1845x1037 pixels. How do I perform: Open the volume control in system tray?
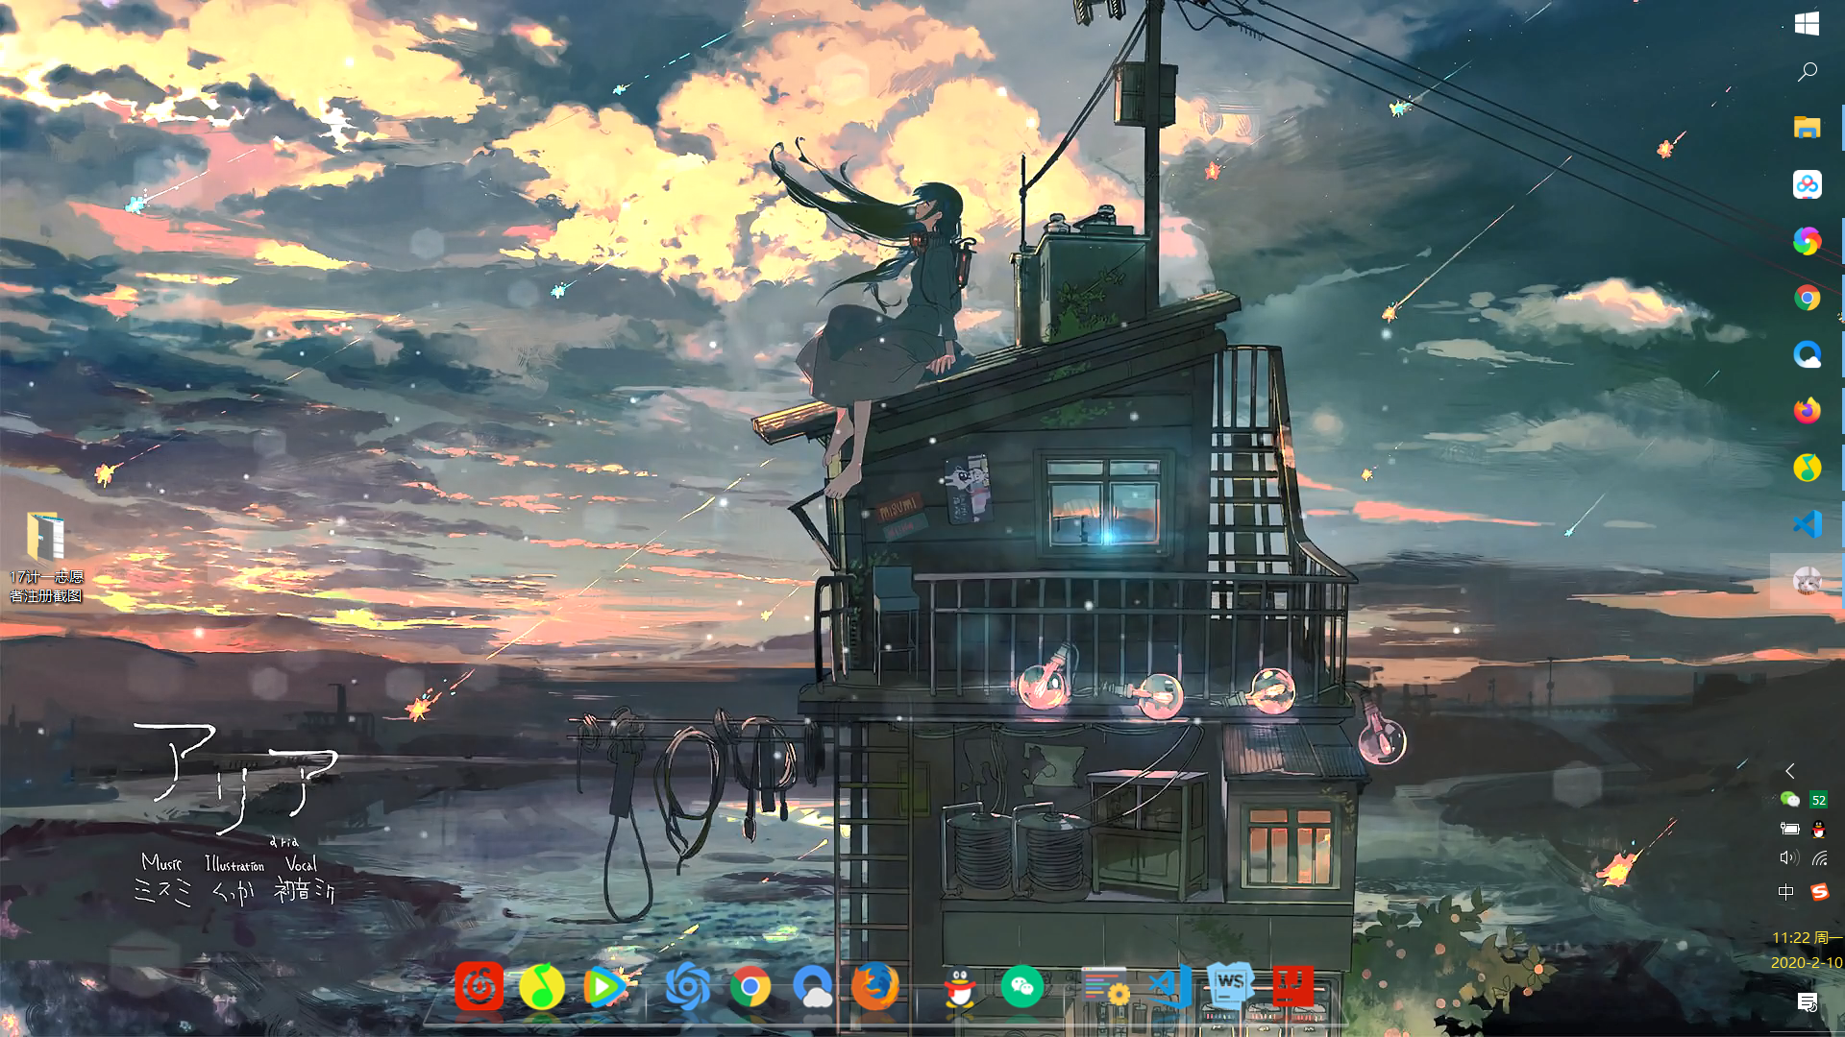click(1787, 857)
